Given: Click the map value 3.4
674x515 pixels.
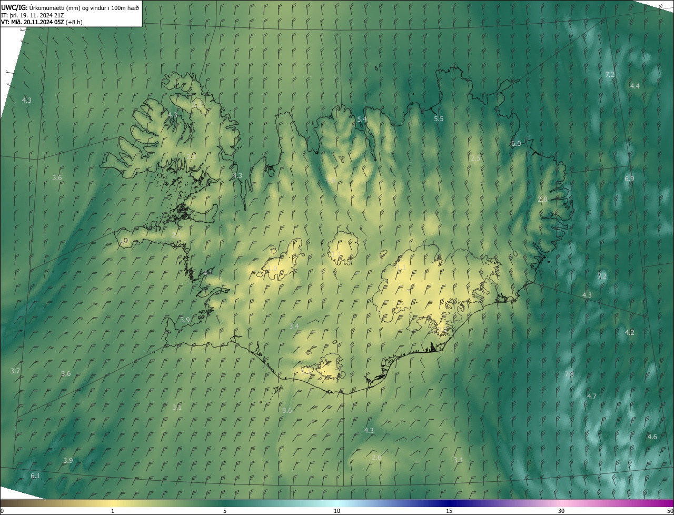Looking at the screenshot, I should [294, 326].
